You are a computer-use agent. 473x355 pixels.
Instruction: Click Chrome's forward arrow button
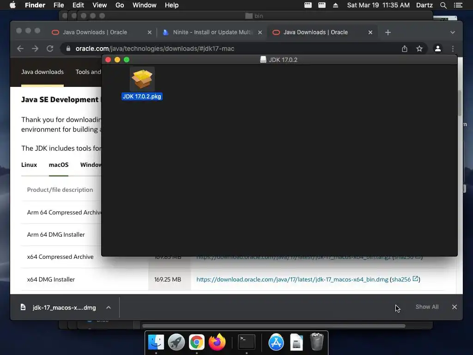[x=35, y=49]
